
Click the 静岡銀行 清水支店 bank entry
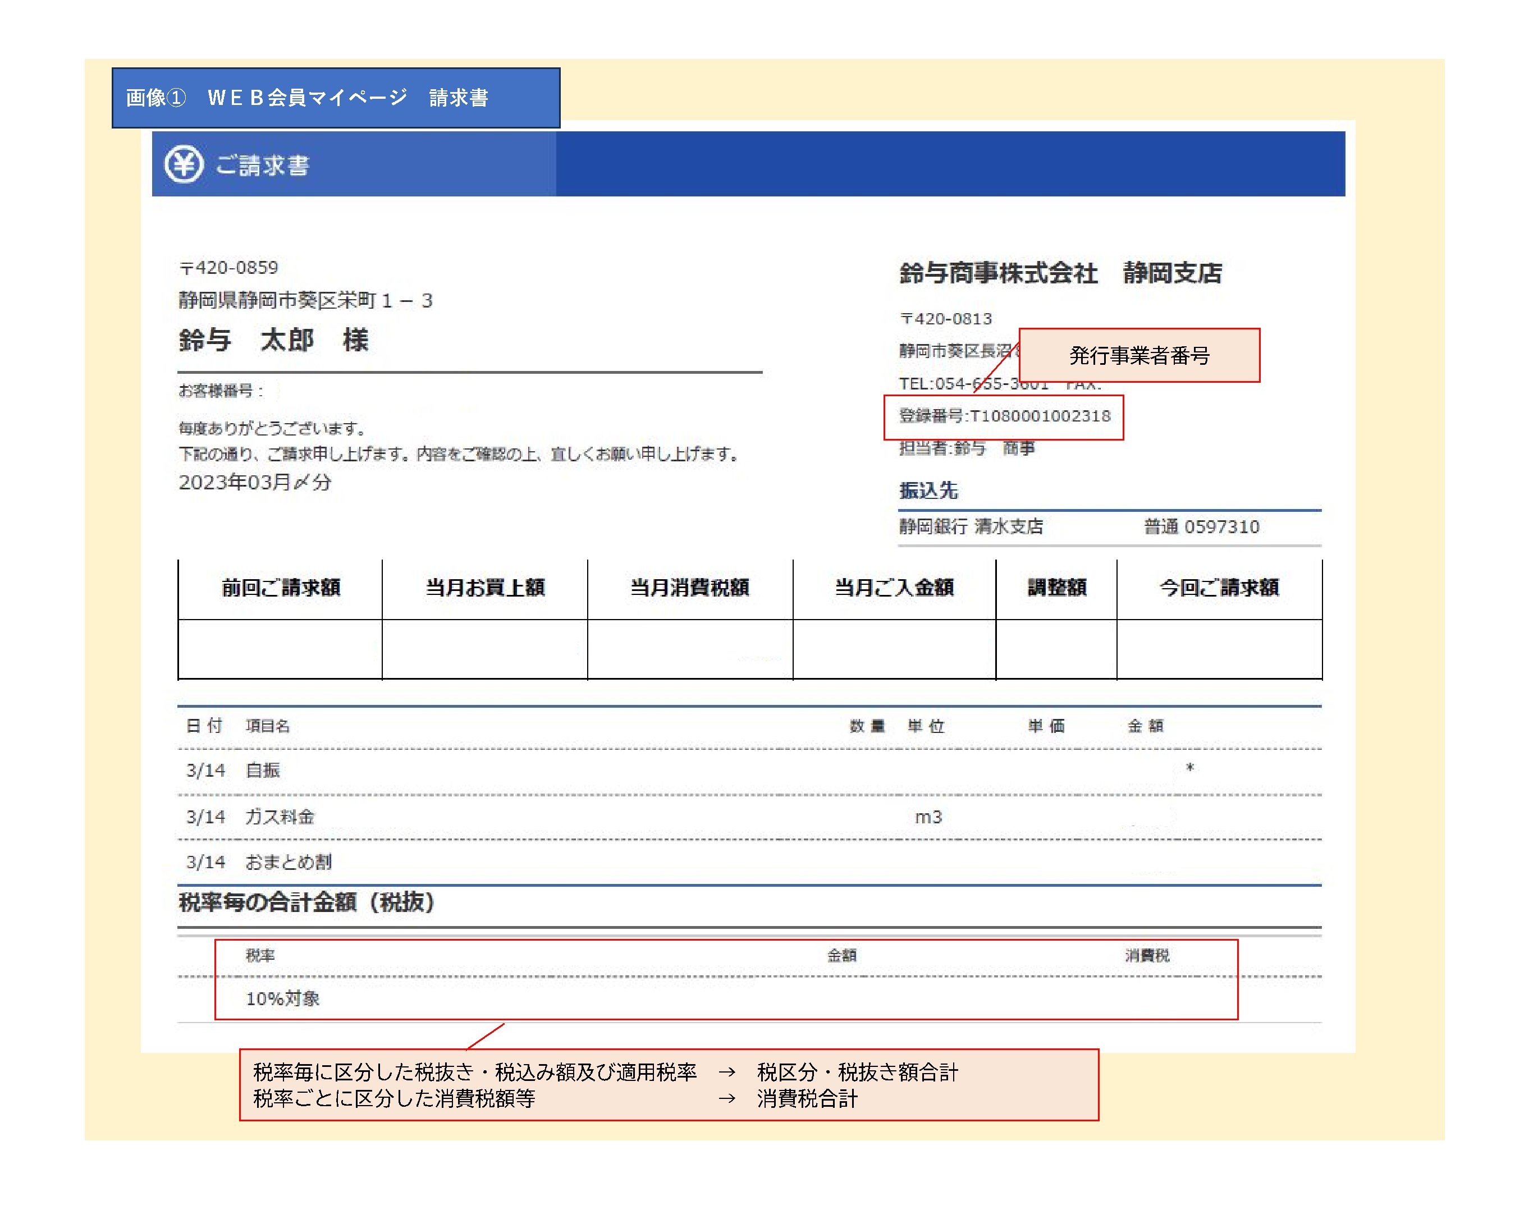(971, 526)
